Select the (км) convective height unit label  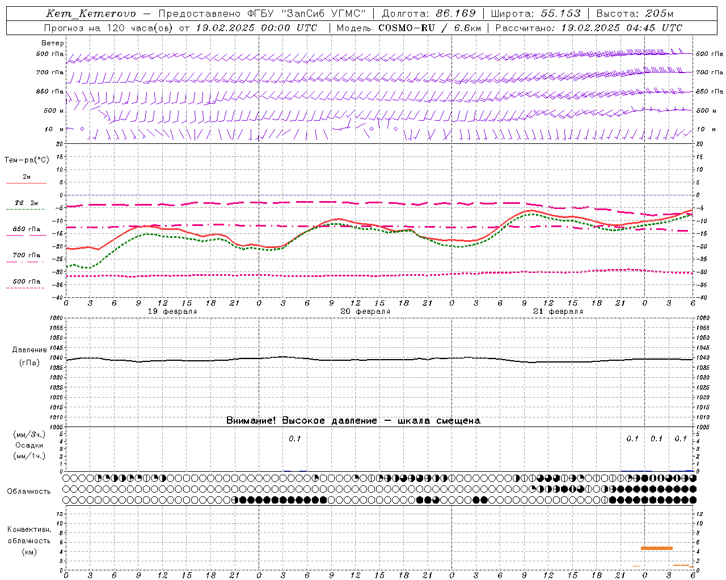point(29,552)
